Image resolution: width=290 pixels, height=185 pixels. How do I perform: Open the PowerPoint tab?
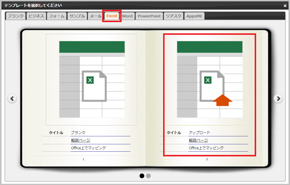149,16
